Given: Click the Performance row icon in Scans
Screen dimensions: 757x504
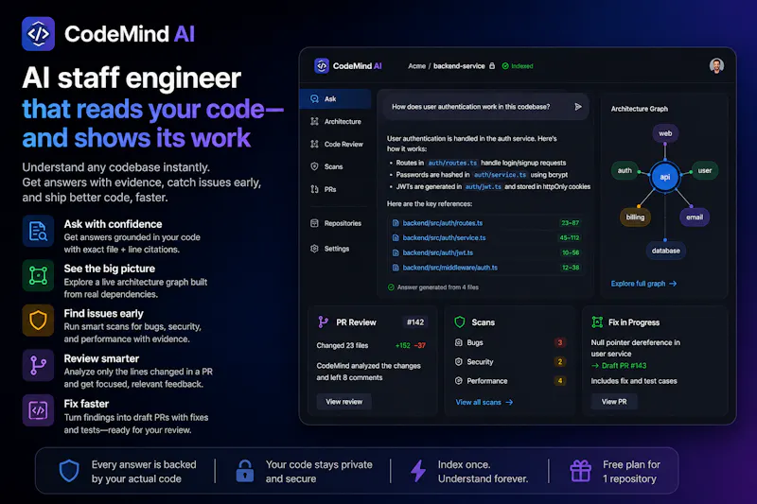Looking at the screenshot, I should point(459,380).
